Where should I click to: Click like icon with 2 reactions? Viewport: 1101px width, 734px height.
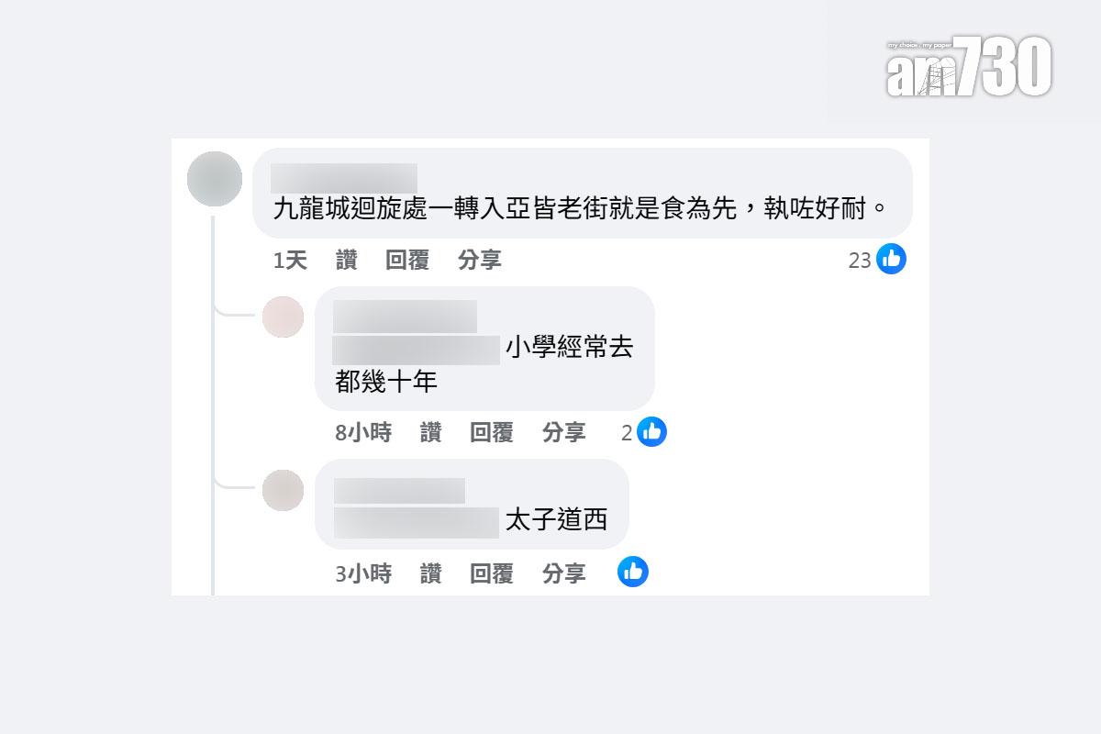coord(651,431)
